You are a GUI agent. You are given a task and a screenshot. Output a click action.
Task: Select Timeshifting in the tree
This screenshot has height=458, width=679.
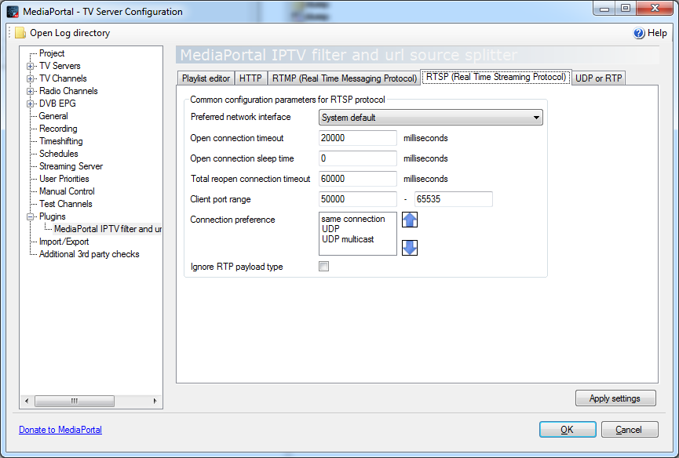click(60, 141)
